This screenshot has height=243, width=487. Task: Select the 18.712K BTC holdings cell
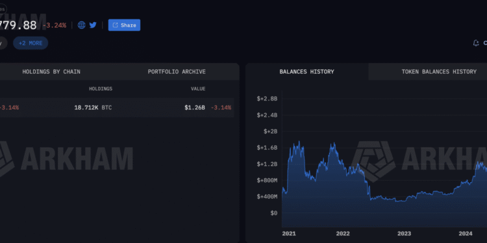[x=93, y=108]
